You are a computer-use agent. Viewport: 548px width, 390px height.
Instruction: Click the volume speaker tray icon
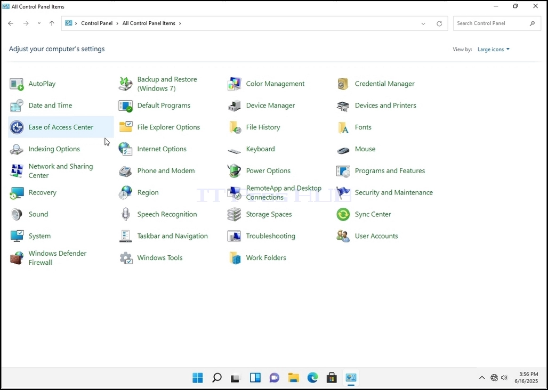[504, 377]
